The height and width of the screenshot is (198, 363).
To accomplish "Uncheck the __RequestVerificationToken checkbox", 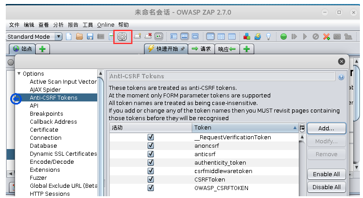I will tap(151, 137).
